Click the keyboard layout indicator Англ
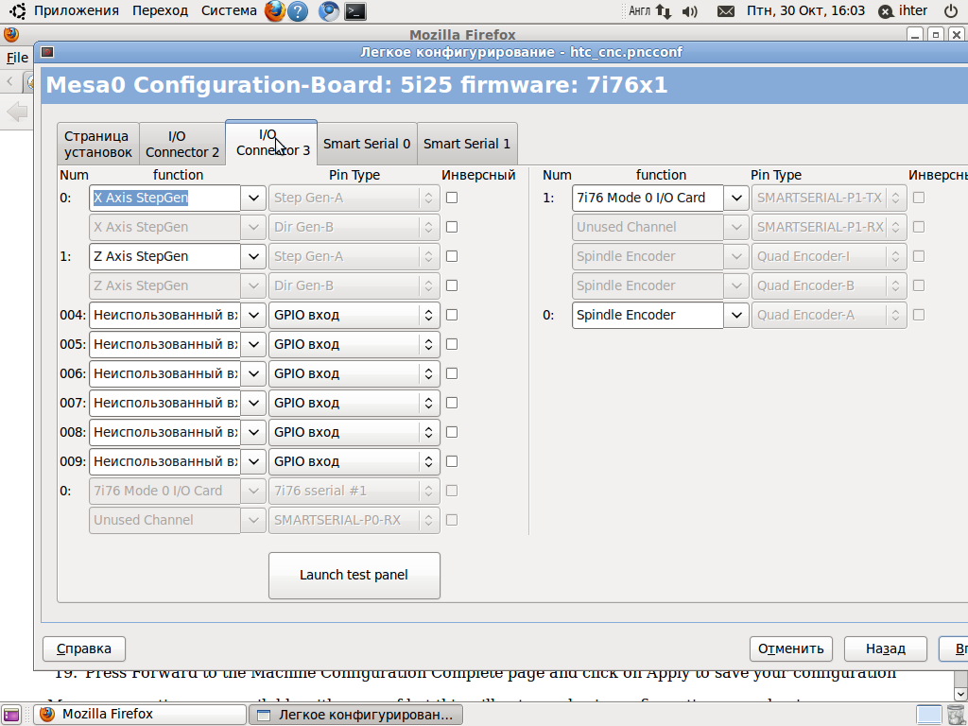This screenshot has width=968, height=726. pos(639,11)
